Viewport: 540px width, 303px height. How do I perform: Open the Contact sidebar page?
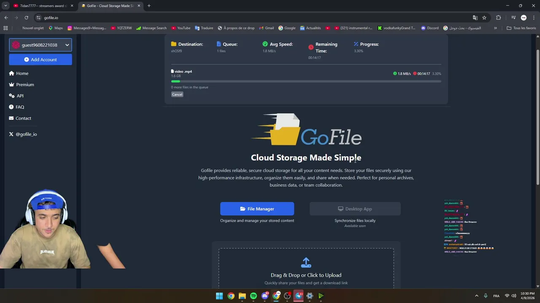(20, 118)
